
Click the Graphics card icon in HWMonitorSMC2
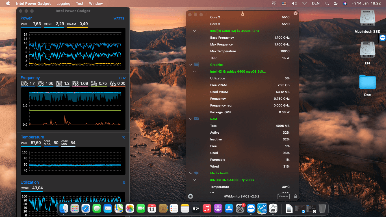coord(196,65)
